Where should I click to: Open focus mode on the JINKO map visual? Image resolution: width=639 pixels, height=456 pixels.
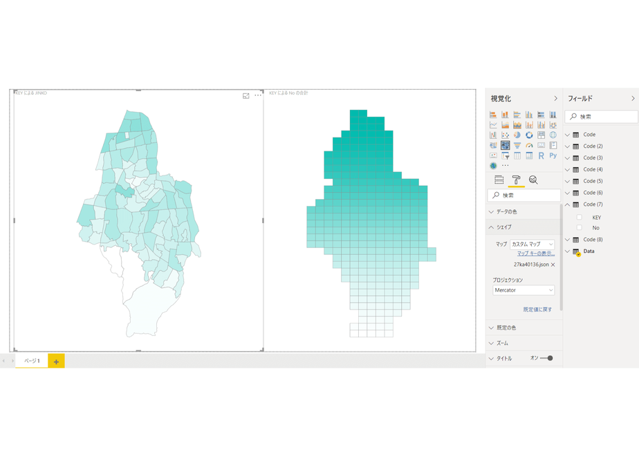pyautogui.click(x=246, y=95)
